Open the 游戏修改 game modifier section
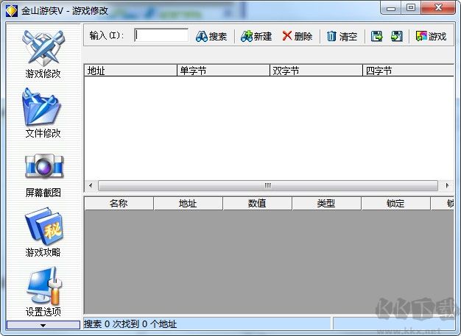461x336 pixels. 43,54
